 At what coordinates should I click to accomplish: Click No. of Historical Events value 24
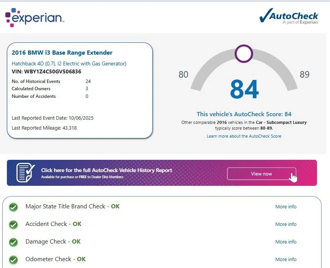tap(88, 81)
